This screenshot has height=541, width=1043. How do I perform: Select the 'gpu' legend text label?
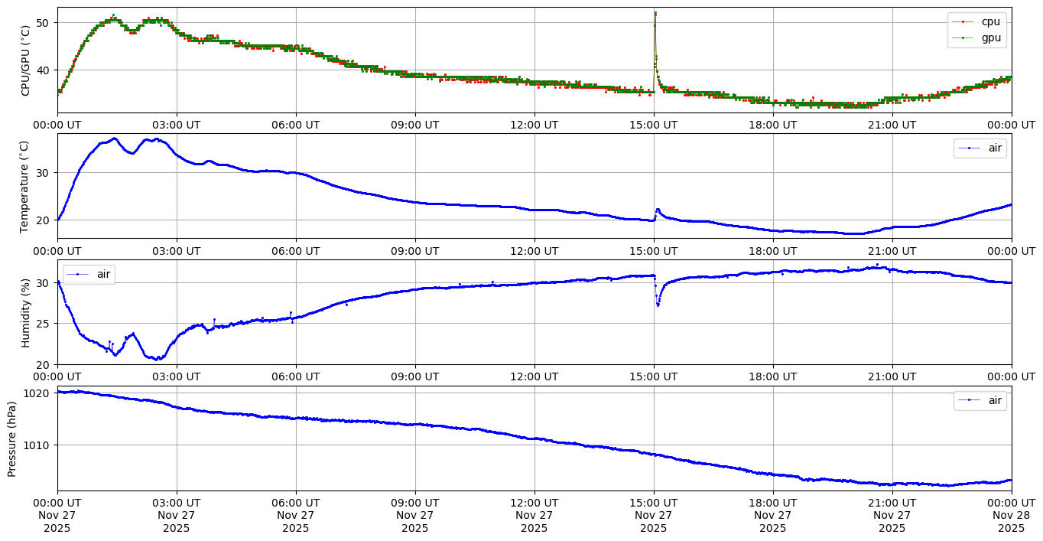point(991,37)
